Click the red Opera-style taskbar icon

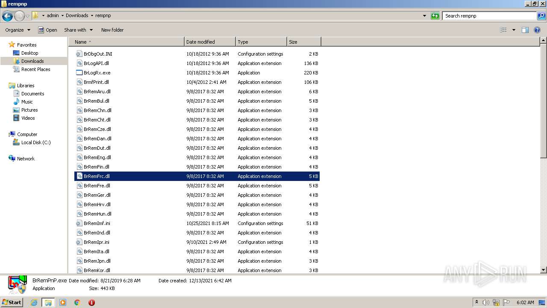(91, 302)
